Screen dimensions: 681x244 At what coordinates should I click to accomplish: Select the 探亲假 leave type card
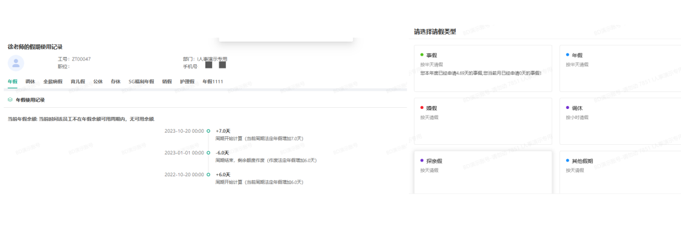pyautogui.click(x=483, y=172)
